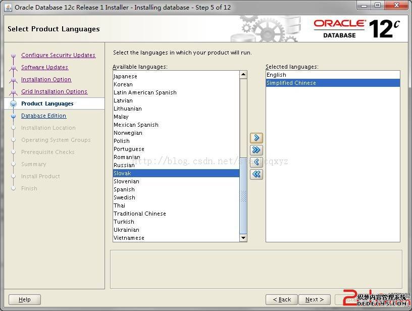The width and height of the screenshot is (412, 311).
Task: Click the Help button
Action: tap(25, 299)
